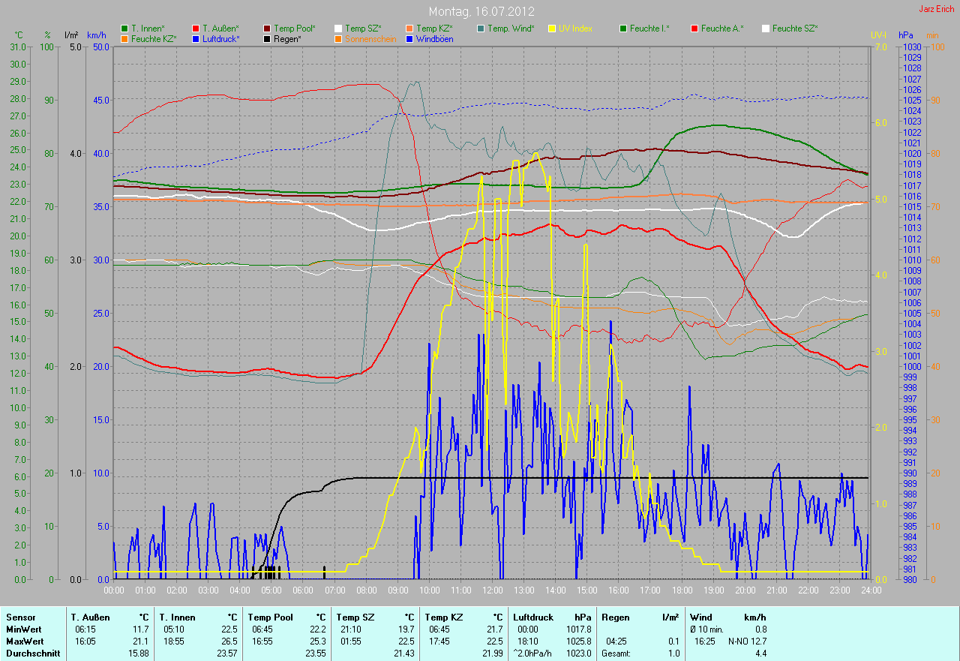The width and height of the screenshot is (960, 661).
Task: Toggle the Feuchte A.* legend label
Action: pos(721,29)
